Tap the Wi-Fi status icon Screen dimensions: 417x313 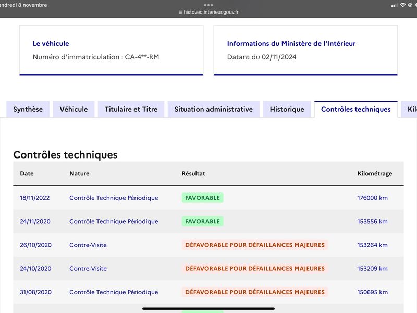tap(403, 5)
